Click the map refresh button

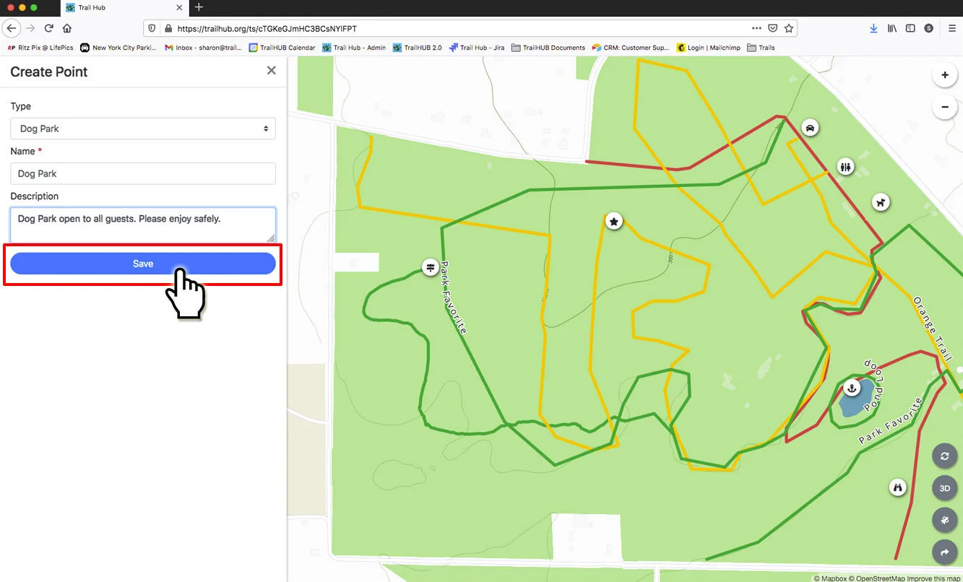pyautogui.click(x=944, y=456)
